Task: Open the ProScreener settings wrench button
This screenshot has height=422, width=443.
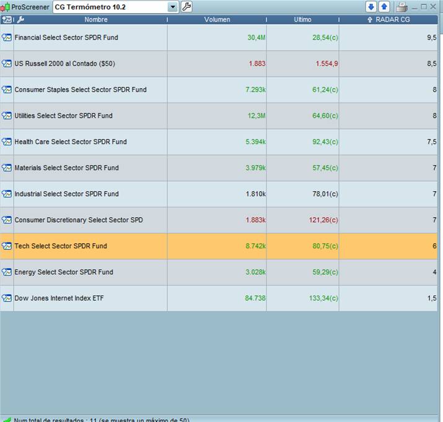Action: click(186, 7)
